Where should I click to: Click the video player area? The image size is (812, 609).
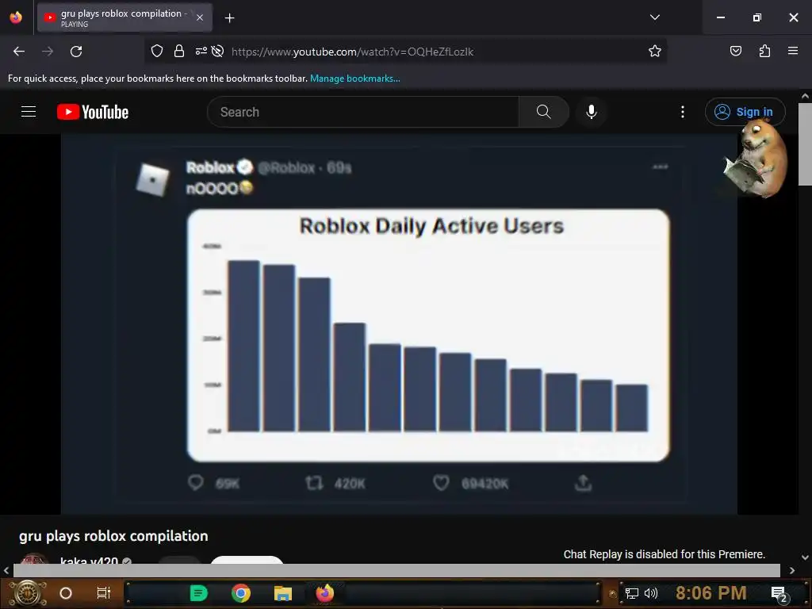[x=400, y=324]
